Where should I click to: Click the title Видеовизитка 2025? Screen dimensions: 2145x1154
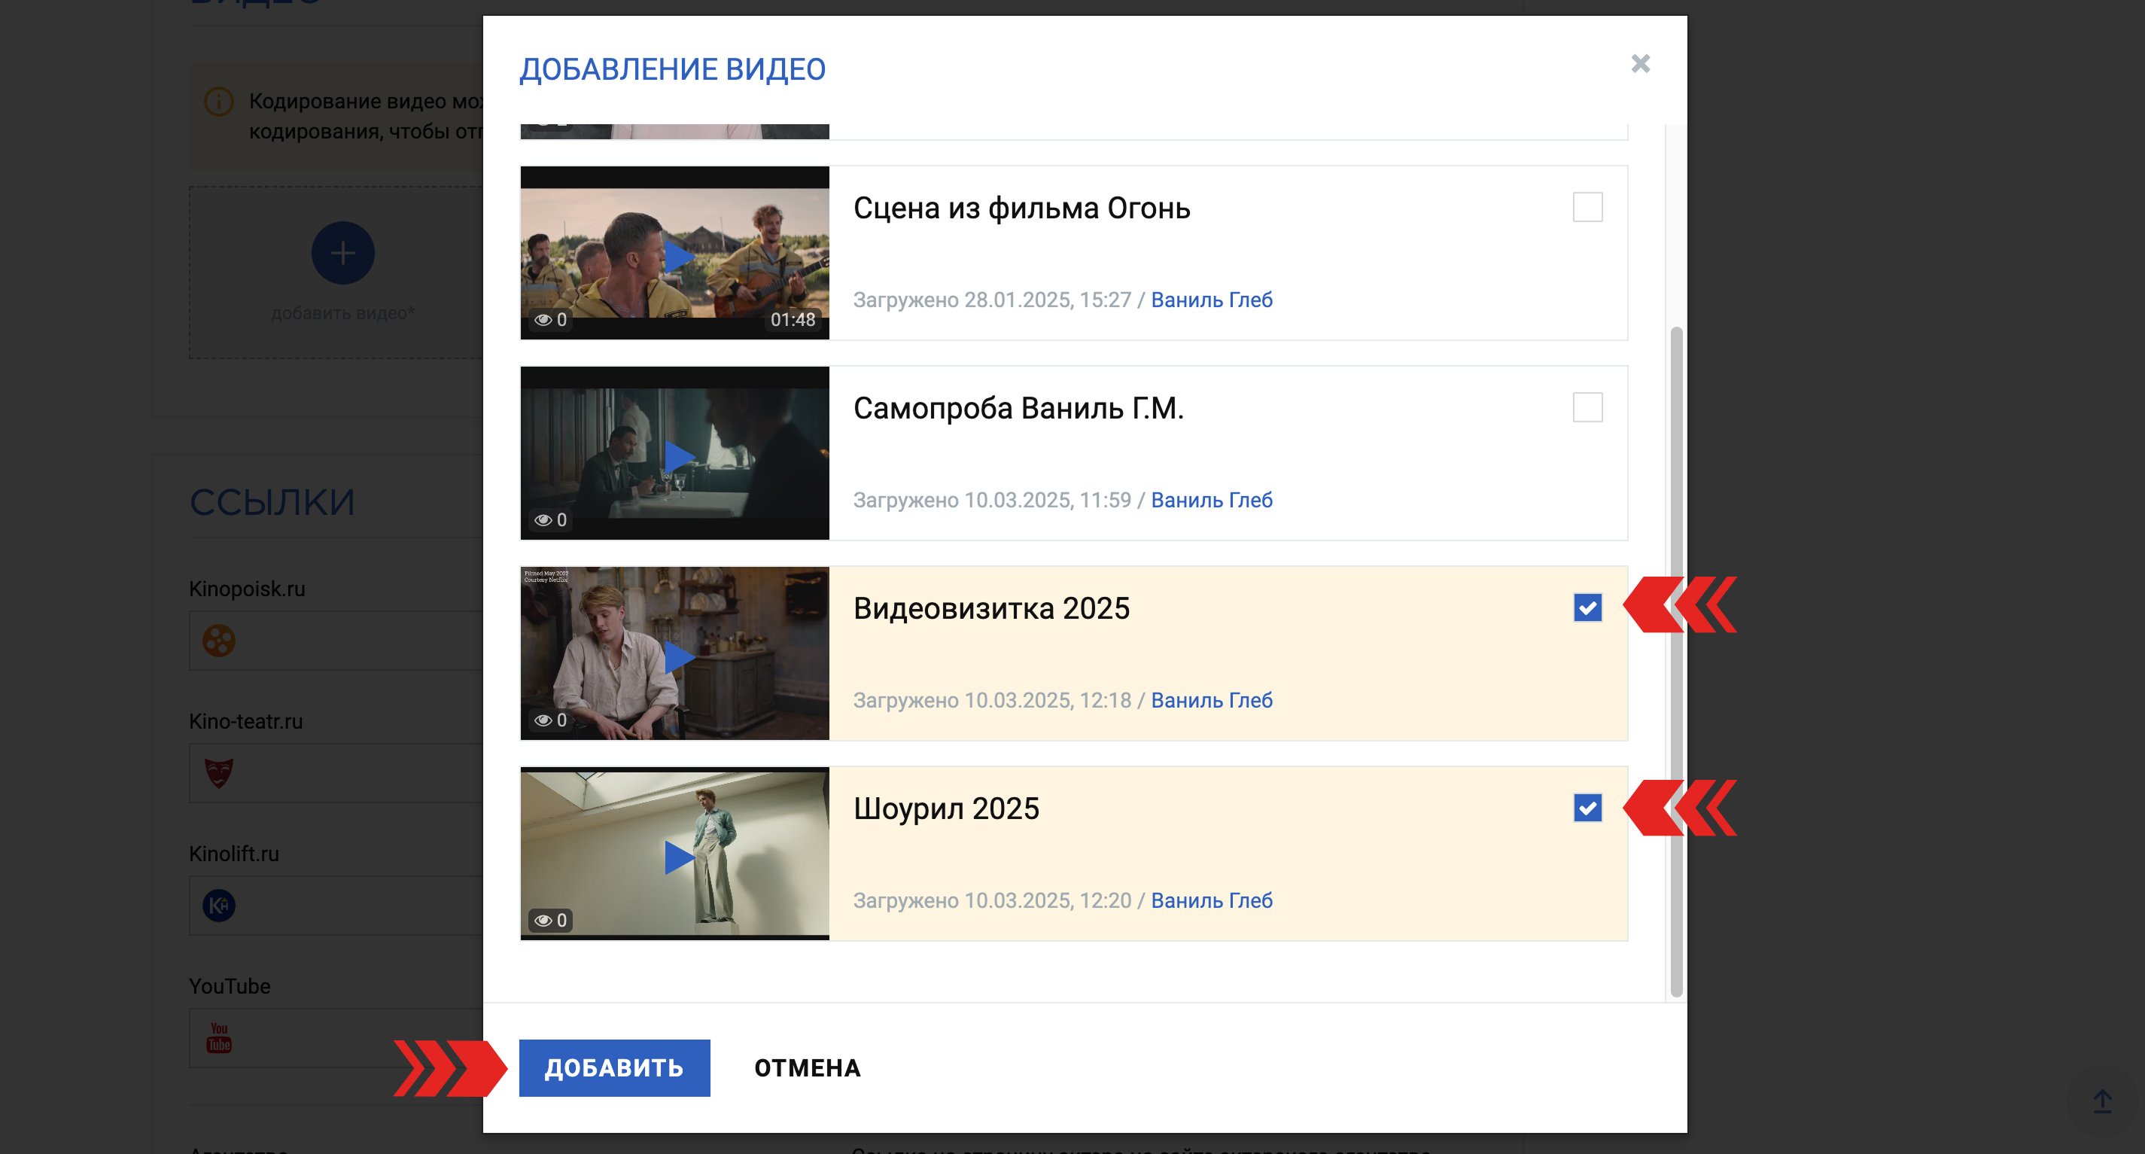[992, 609]
